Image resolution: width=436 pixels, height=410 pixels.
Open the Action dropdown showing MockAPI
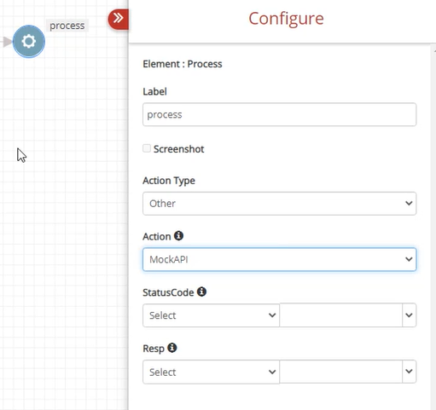point(280,259)
